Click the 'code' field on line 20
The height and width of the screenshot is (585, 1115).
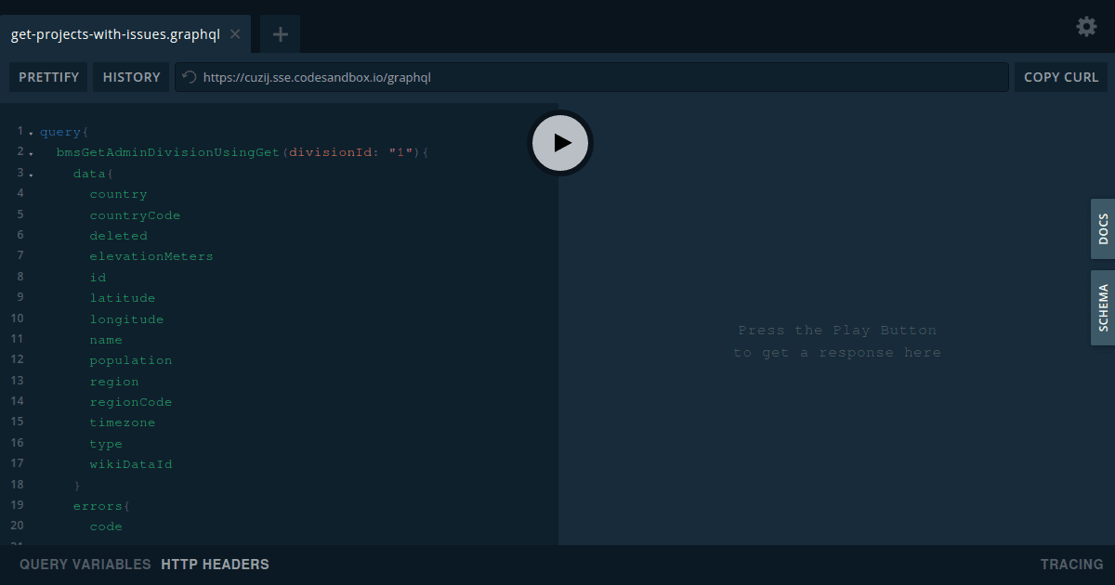coord(107,526)
